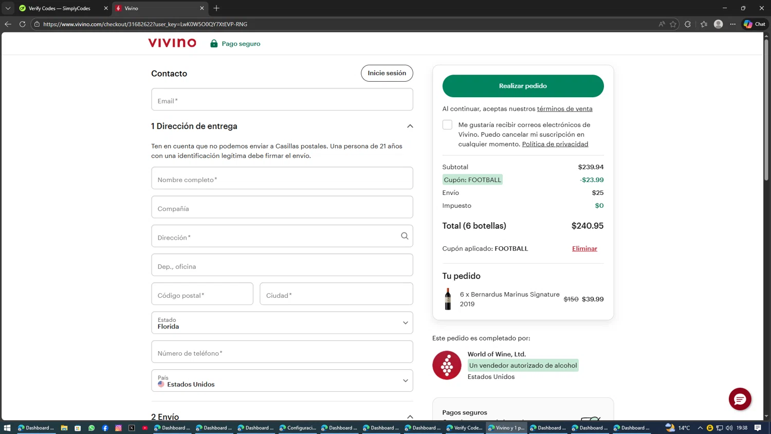
Task: Open Política de privacidad link
Action: (x=555, y=144)
